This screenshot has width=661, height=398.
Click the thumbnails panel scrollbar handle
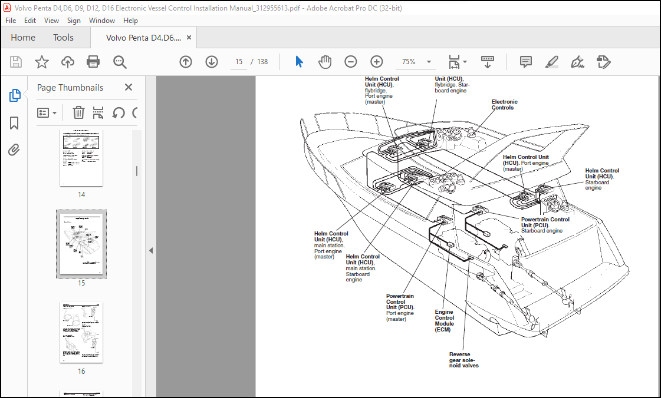click(137, 171)
